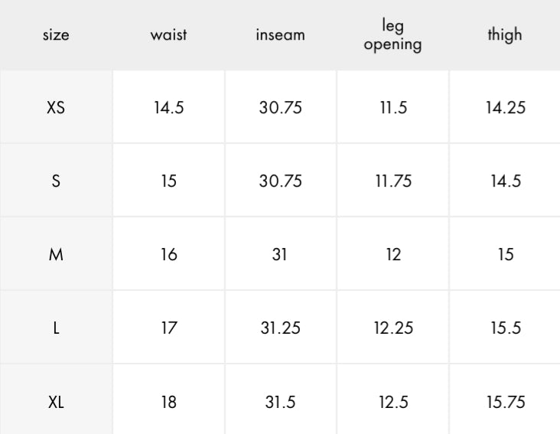This screenshot has width=560, height=434.
Task: Click the waist column header
Action: pos(169,38)
